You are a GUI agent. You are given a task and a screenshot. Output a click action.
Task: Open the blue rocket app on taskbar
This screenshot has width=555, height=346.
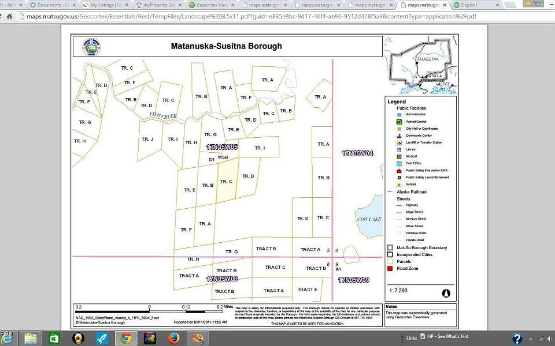[x=102, y=339]
